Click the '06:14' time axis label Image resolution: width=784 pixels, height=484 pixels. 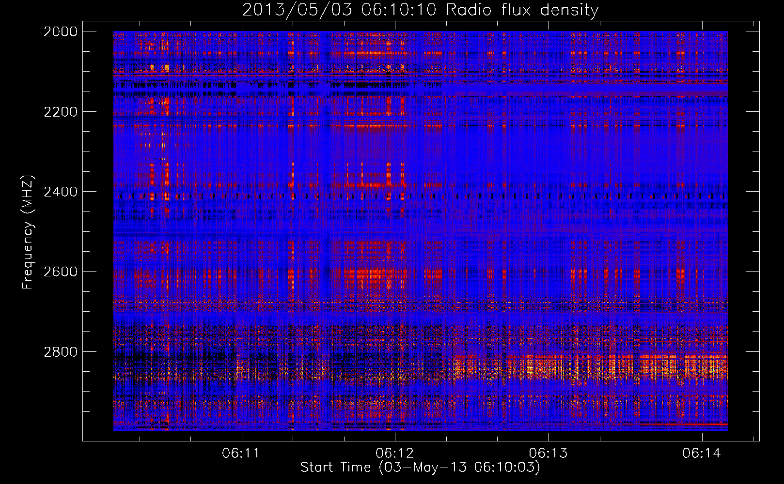coord(702,454)
